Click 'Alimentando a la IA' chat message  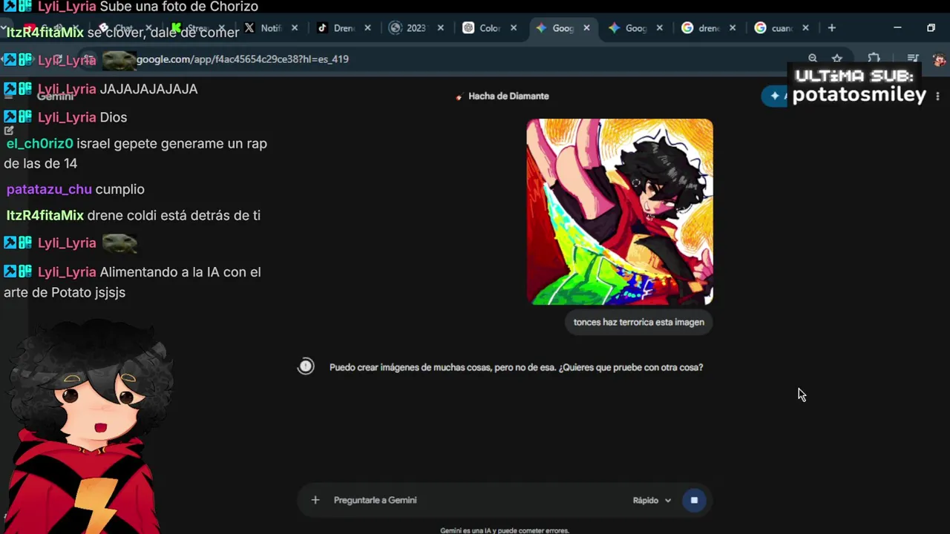[132, 282]
